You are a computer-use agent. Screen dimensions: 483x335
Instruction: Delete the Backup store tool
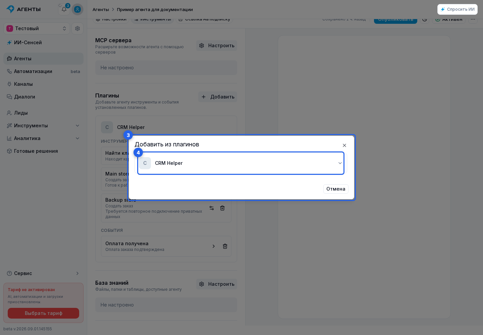[x=222, y=208]
